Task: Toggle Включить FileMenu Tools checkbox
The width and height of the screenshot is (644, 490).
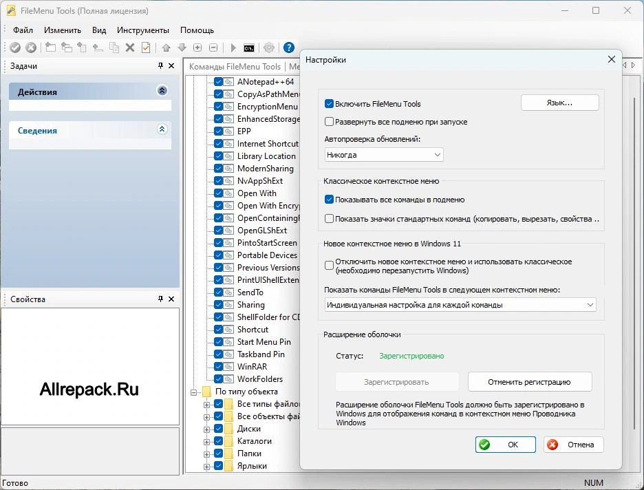Action: [329, 103]
